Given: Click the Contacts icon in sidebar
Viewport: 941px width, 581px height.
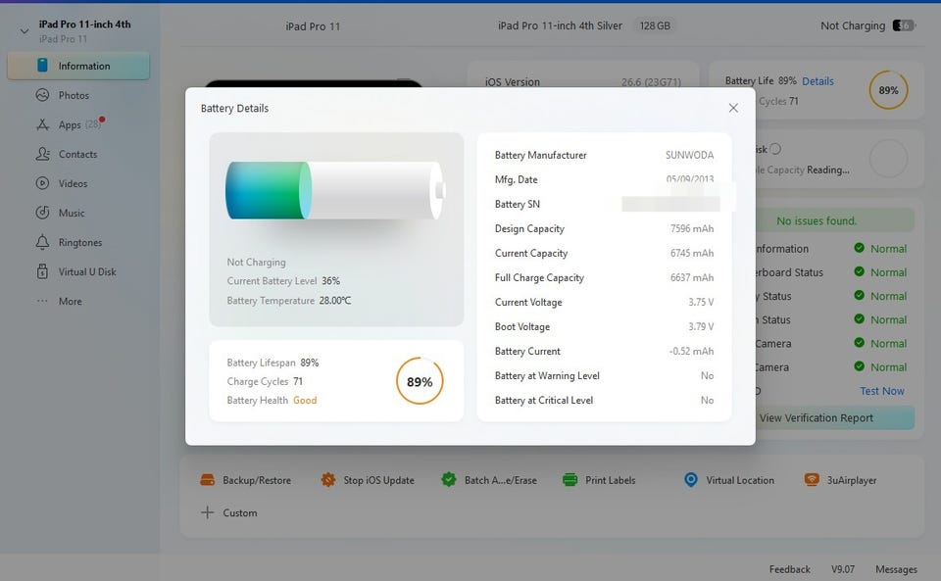Looking at the screenshot, I should click(42, 154).
